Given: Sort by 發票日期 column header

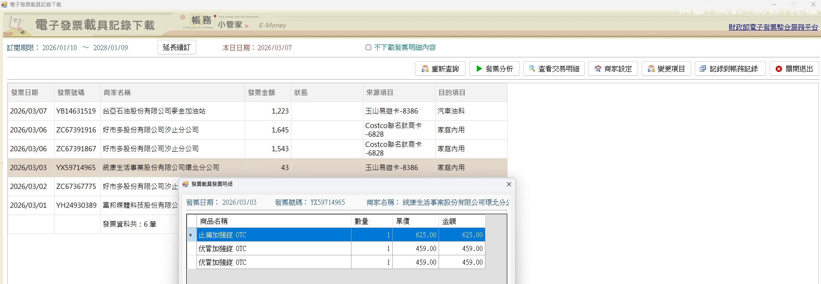Looking at the screenshot, I should pyautogui.click(x=24, y=93).
